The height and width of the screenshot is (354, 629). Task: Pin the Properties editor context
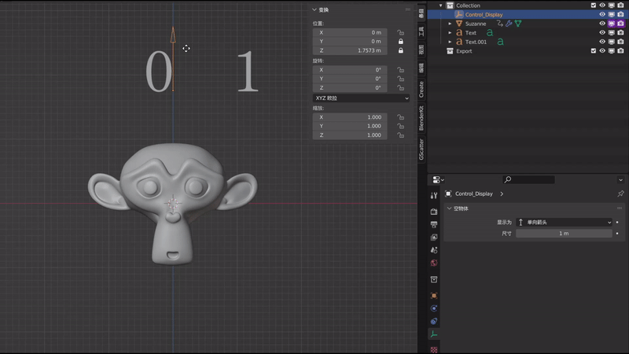point(620,194)
